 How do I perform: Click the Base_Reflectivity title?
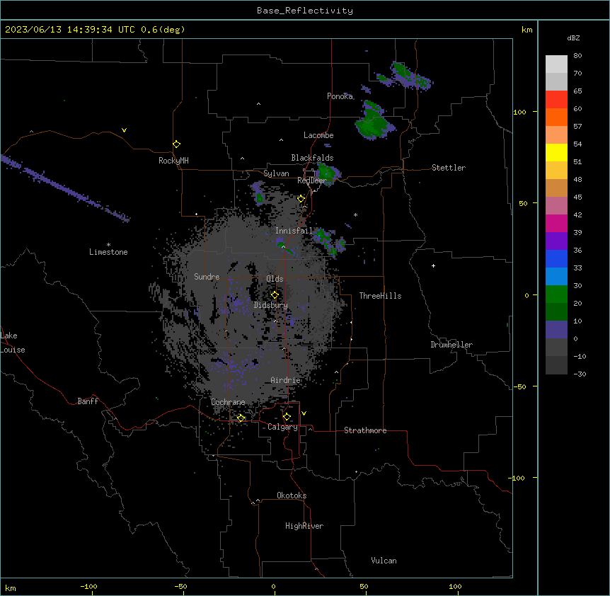(x=305, y=11)
